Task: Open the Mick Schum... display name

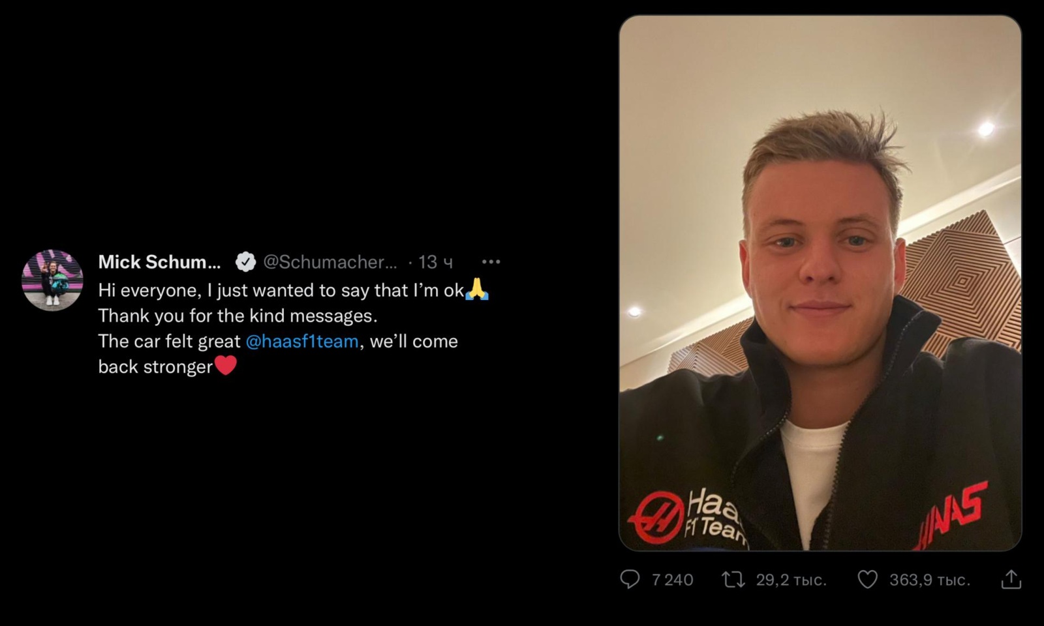Action: tap(160, 262)
